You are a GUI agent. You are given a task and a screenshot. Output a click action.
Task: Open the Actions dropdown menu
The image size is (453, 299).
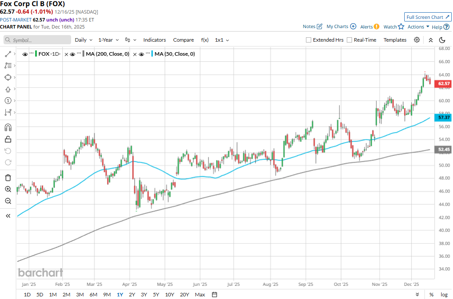tap(418, 27)
